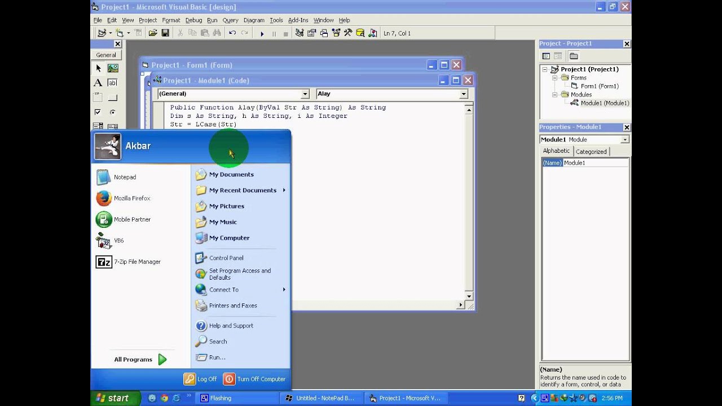This screenshot has height=406, width=722.
Task: Launch Mozilla Firefox from Start menu
Action: [x=124, y=198]
